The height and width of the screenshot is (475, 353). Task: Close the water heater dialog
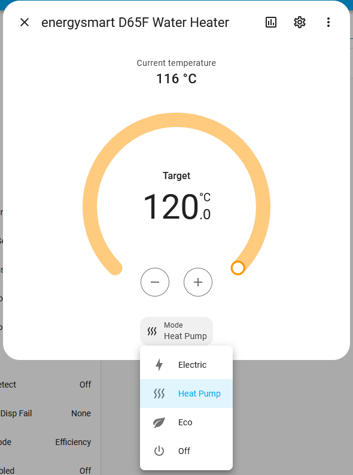click(x=25, y=22)
